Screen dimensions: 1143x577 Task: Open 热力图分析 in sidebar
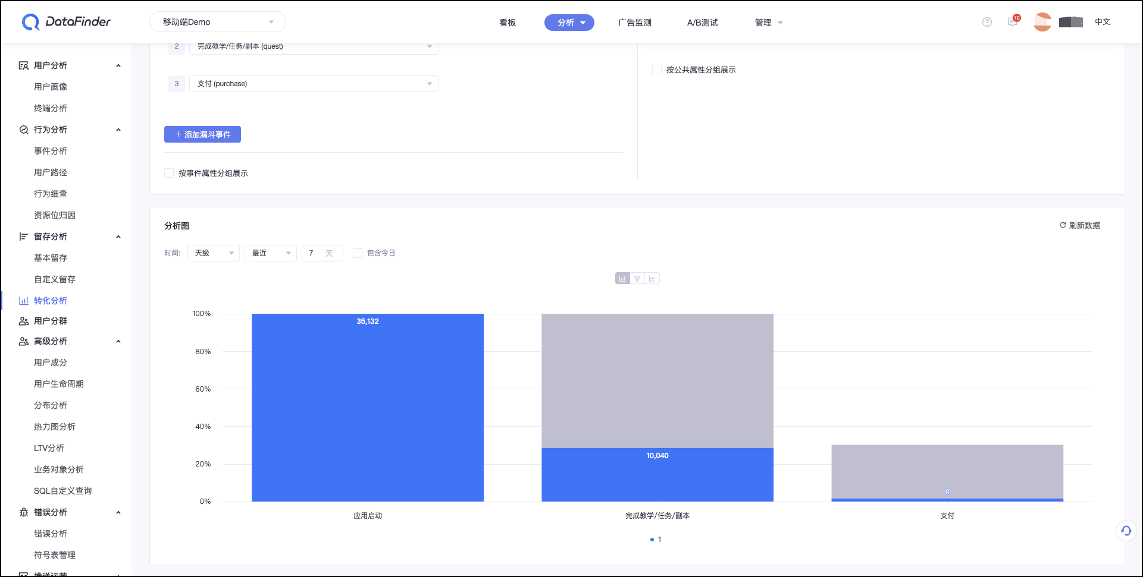(x=55, y=427)
